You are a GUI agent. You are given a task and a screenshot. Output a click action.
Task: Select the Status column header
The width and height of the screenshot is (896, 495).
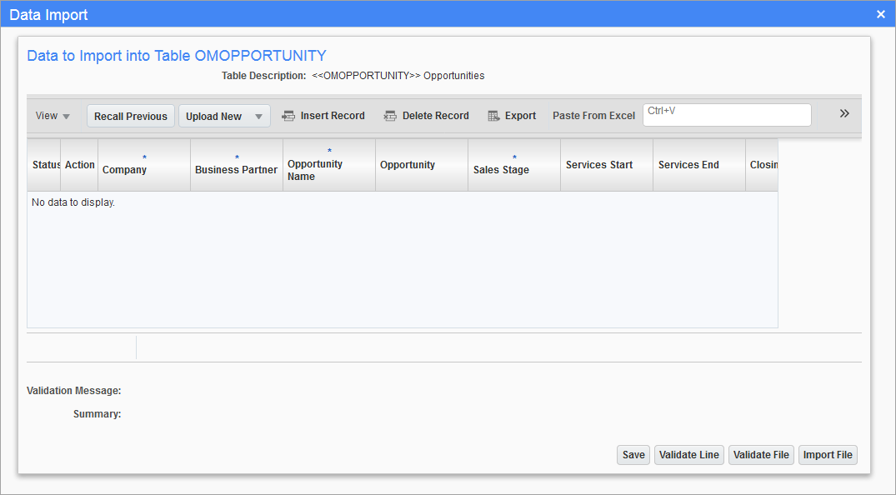(x=45, y=165)
